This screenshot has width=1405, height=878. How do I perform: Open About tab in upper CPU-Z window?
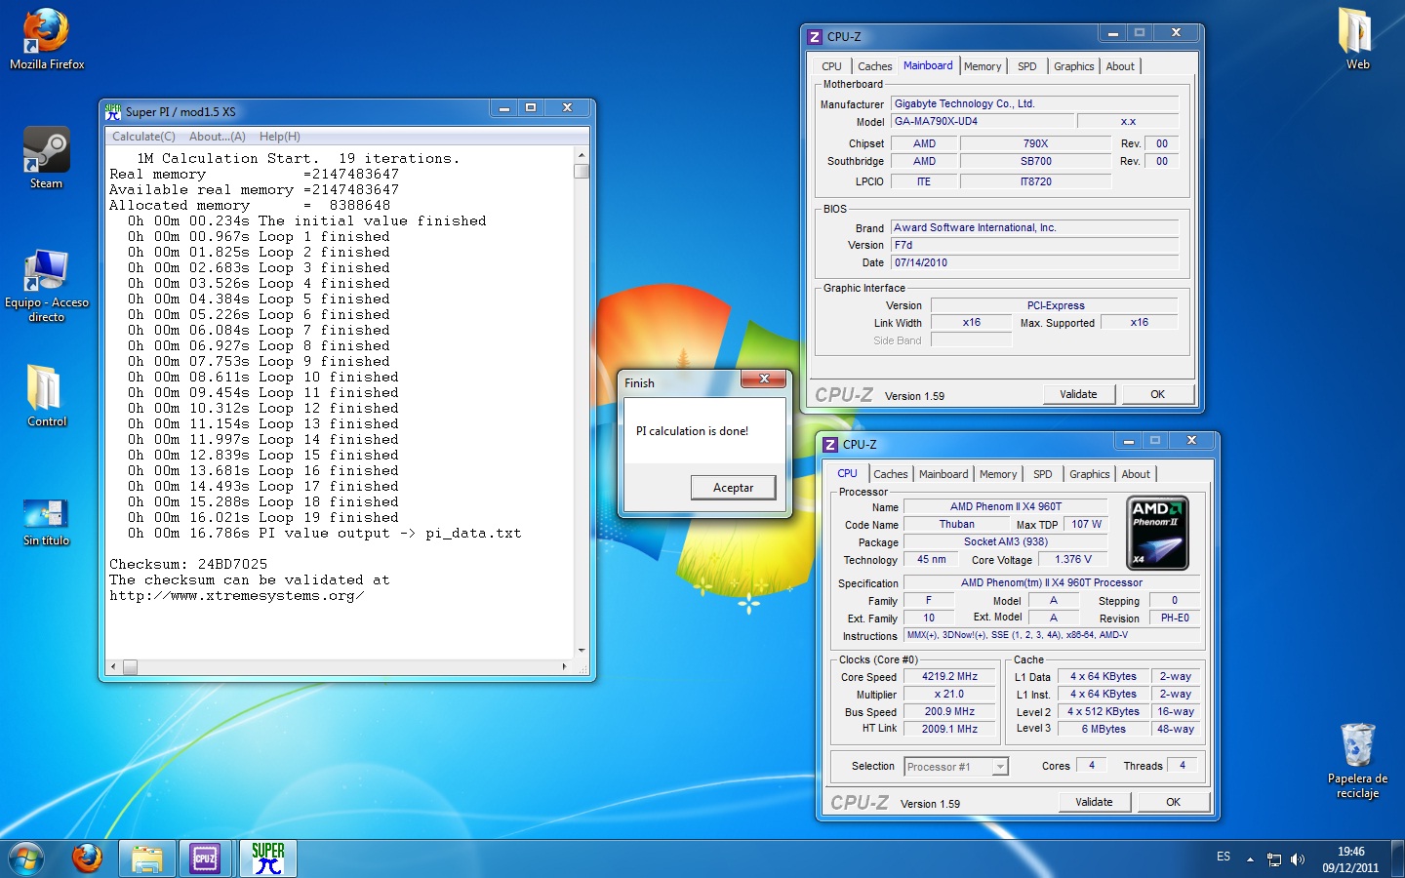pyautogui.click(x=1120, y=66)
